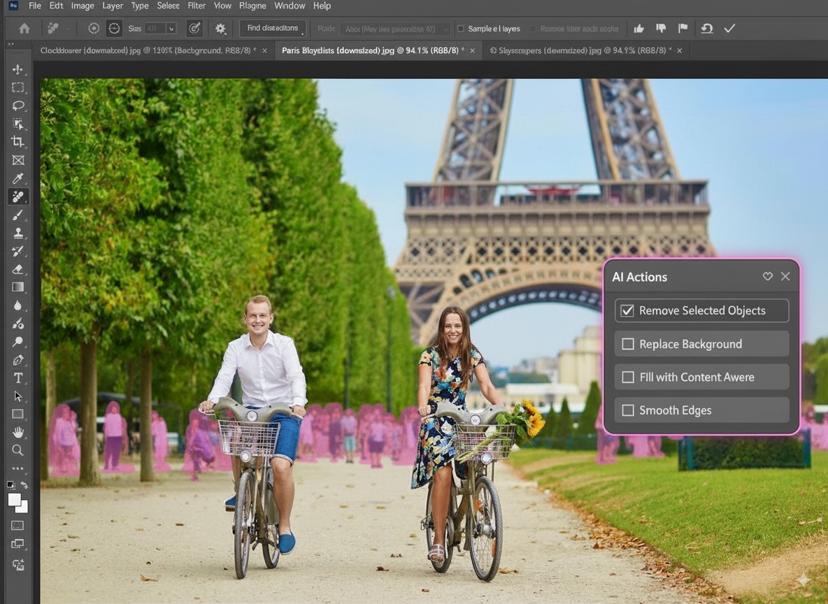Open the foreground color swatch
828x604 pixels.
tap(15, 500)
